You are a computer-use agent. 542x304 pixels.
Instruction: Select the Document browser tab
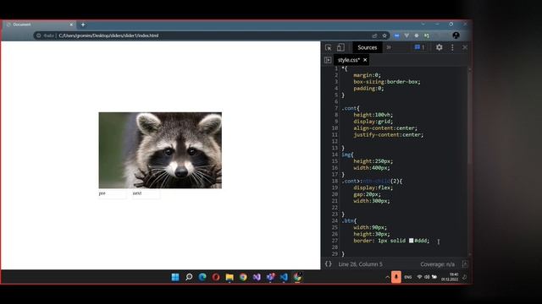pos(39,24)
